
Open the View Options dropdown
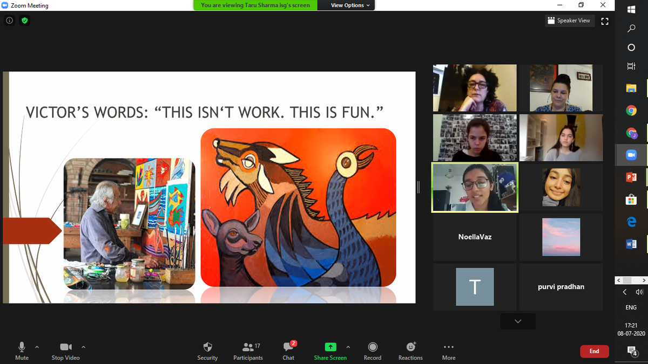350,5
